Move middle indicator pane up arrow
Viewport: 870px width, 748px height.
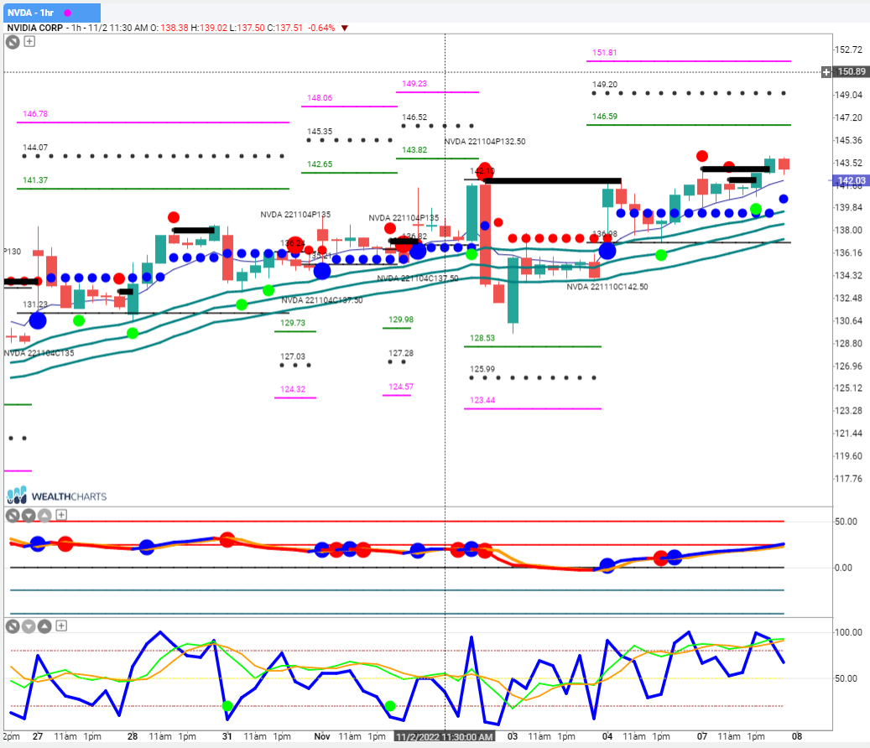tap(44, 516)
